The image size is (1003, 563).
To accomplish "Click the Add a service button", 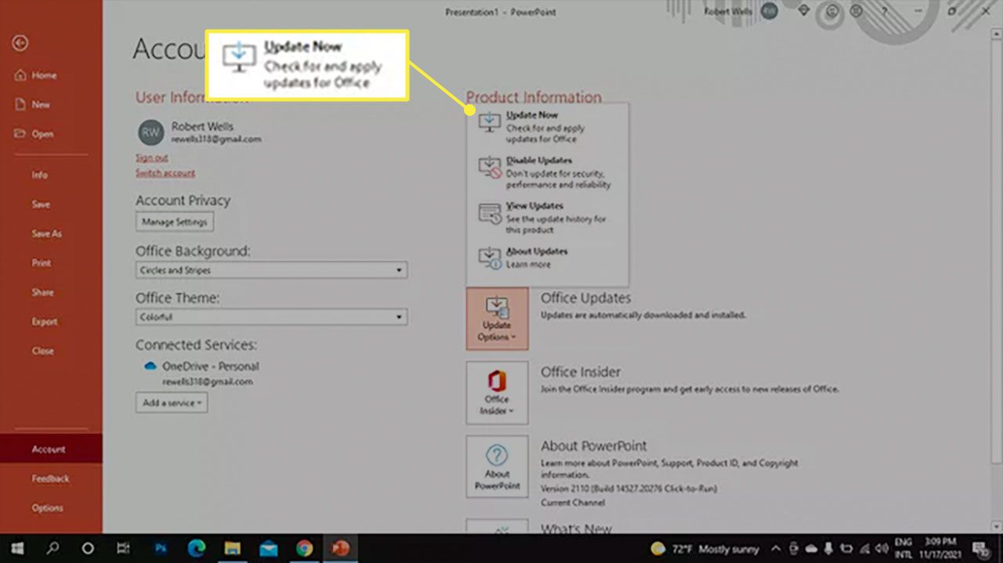I will click(x=171, y=402).
